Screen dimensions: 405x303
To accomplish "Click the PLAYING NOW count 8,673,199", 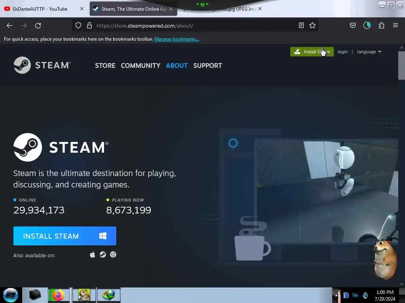I will [x=129, y=210].
